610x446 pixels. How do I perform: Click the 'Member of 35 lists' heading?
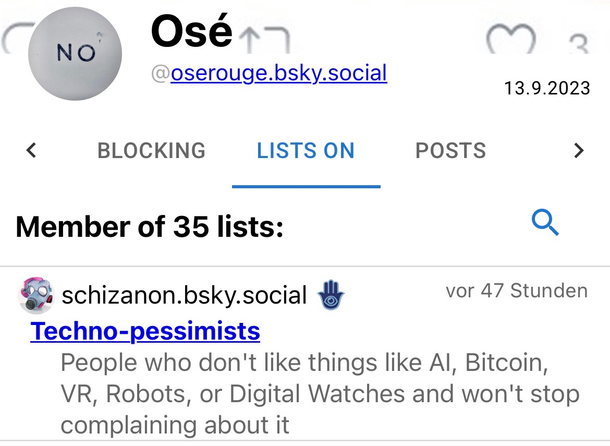150,226
